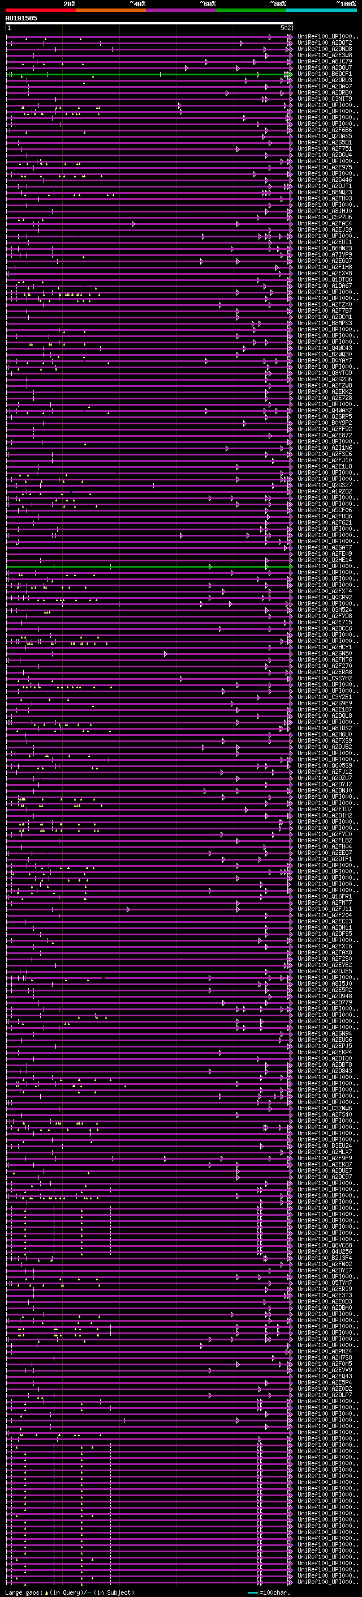362x1597 pixels.
Task: Select label UniRef100_A8IDS2
Action: [325, 728]
